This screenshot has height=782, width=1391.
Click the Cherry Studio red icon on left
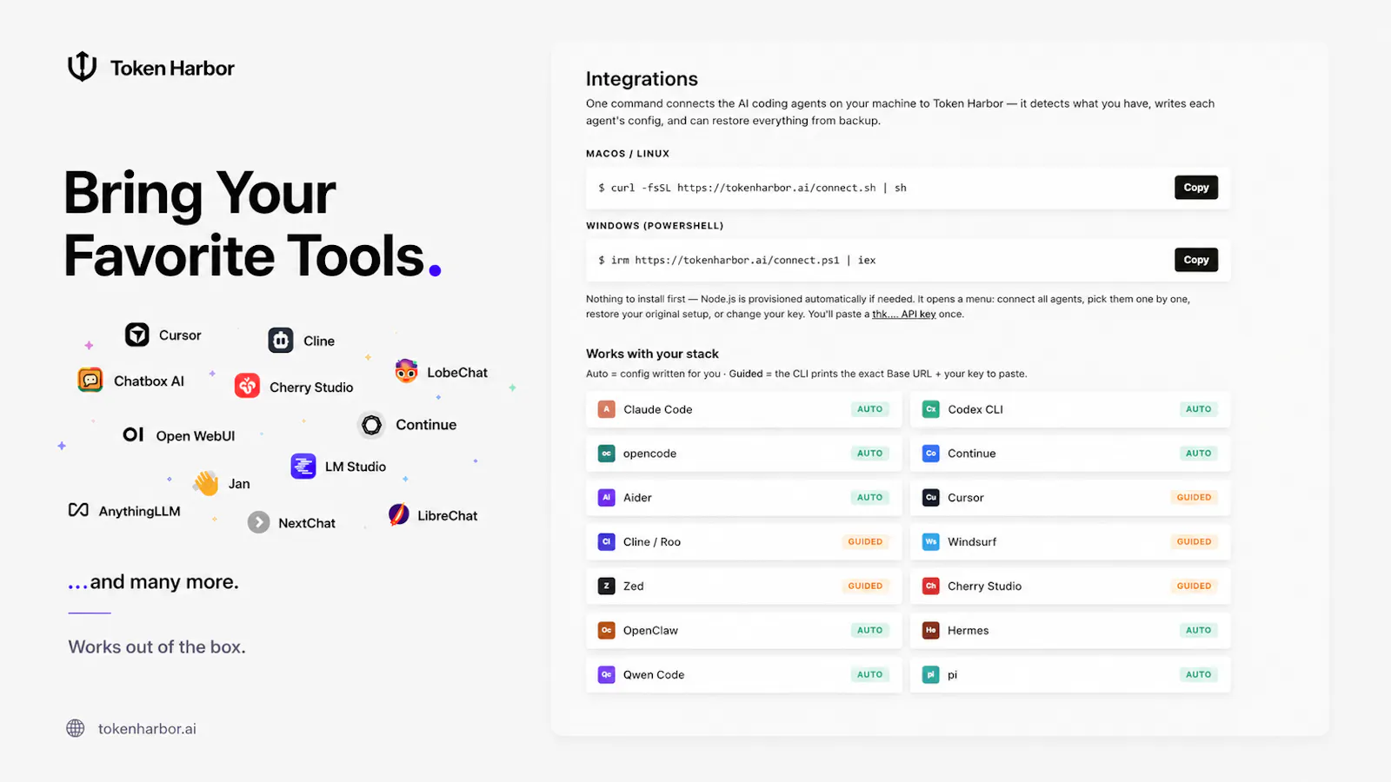point(247,386)
